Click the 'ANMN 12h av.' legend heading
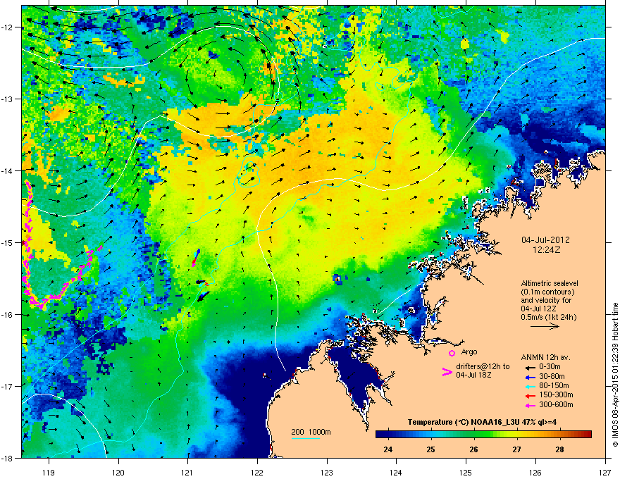Screen dimensions: 620x479 tap(545, 357)
